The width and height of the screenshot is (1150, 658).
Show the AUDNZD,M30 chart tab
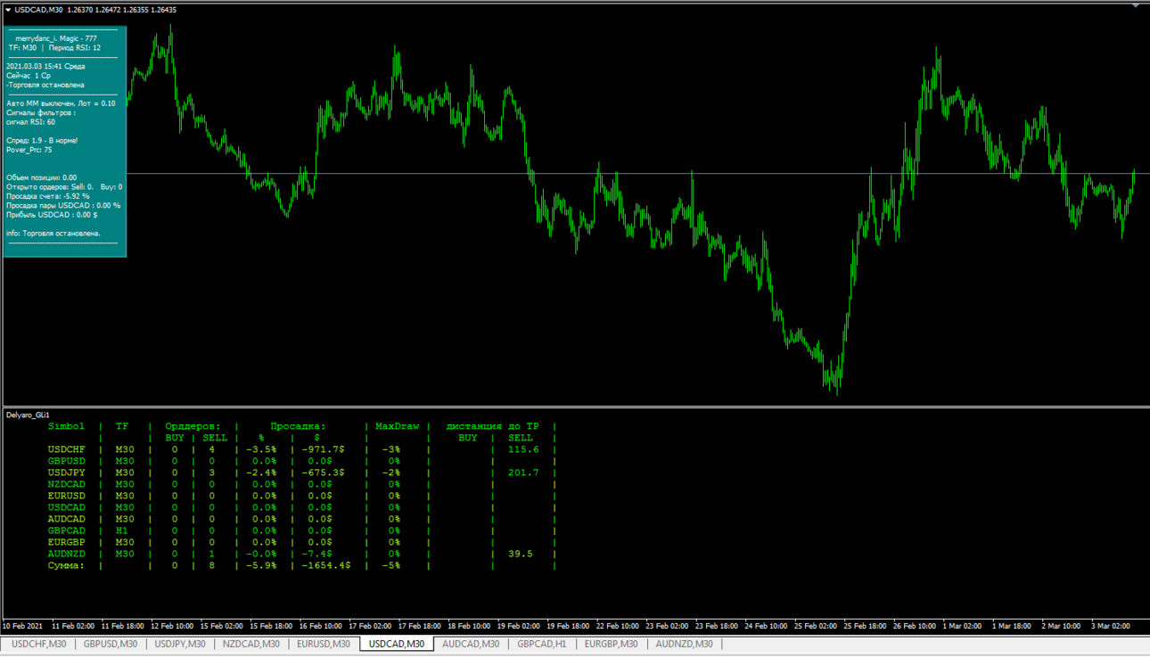pos(684,644)
